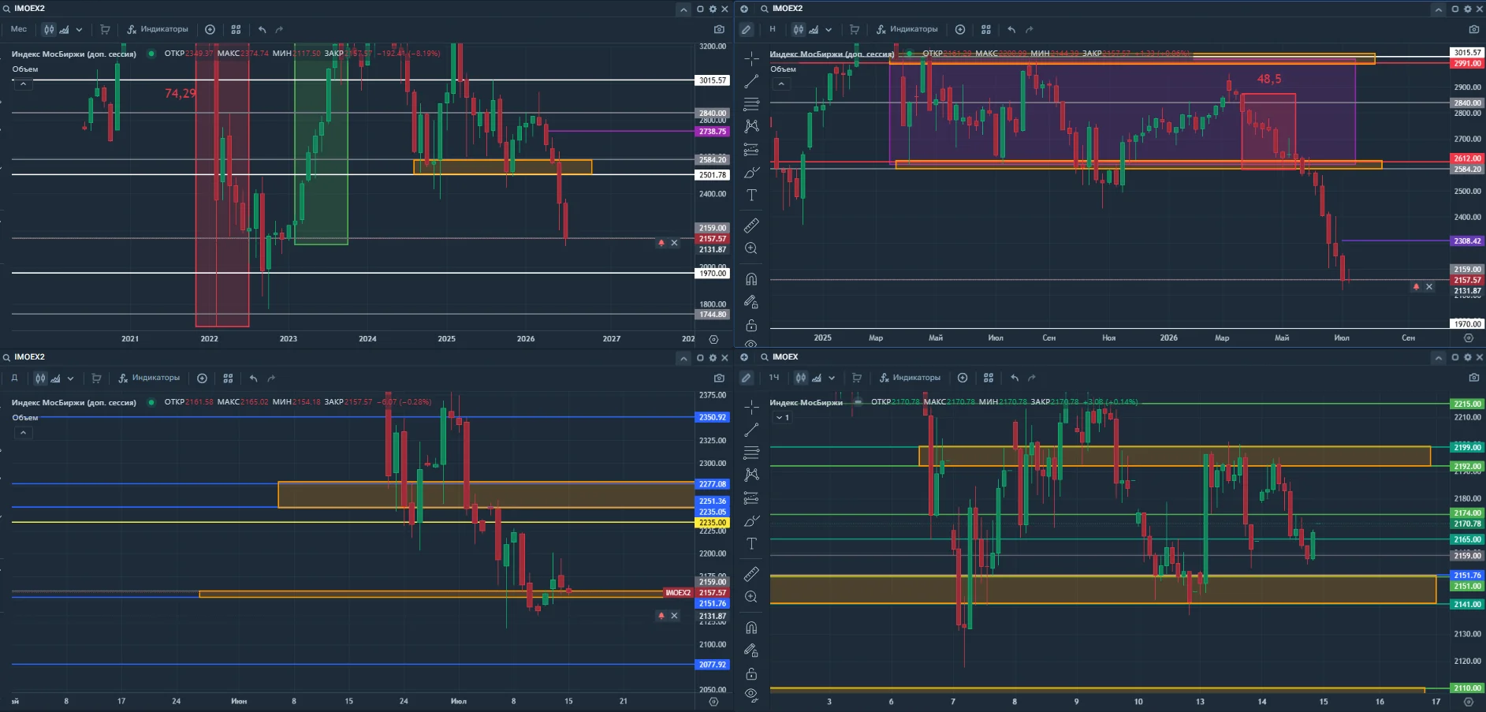Collapse the Объем indicator legend in top-left chart
This screenshot has width=1486, height=712.
click(x=23, y=84)
